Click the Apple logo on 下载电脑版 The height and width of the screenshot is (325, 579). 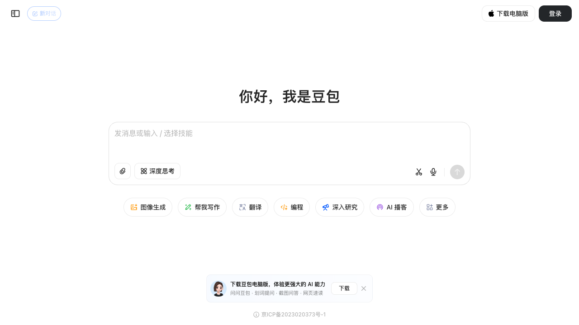(x=490, y=14)
